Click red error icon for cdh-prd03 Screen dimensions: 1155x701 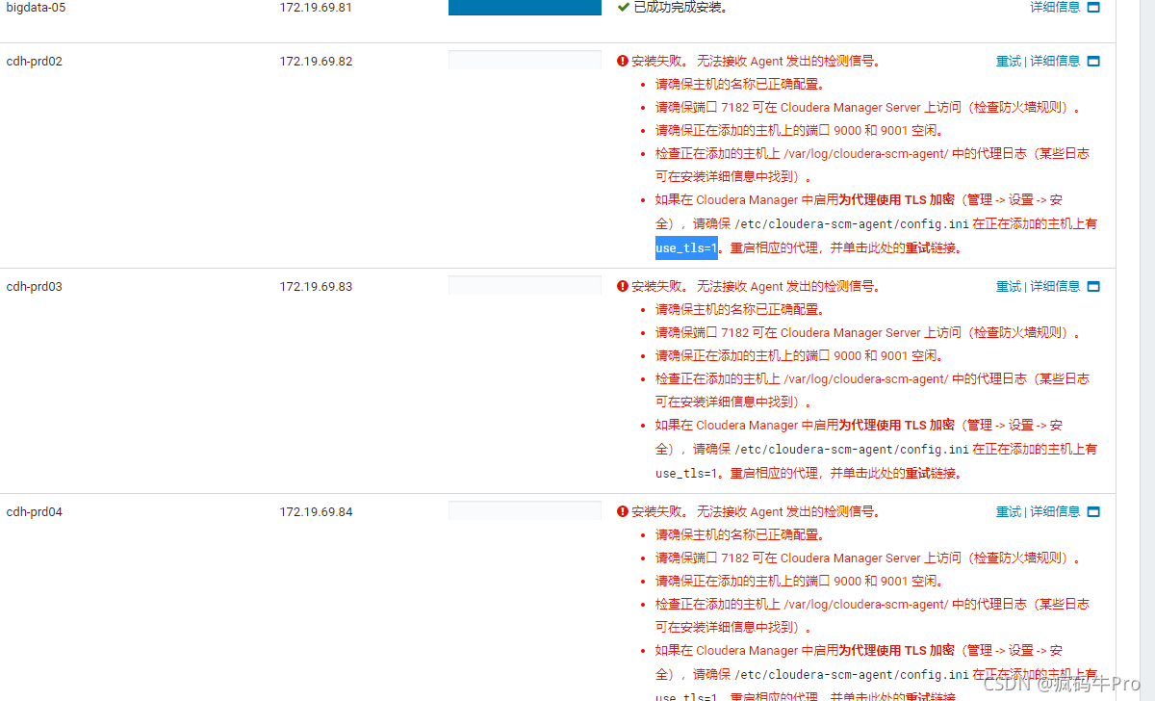[x=623, y=286]
